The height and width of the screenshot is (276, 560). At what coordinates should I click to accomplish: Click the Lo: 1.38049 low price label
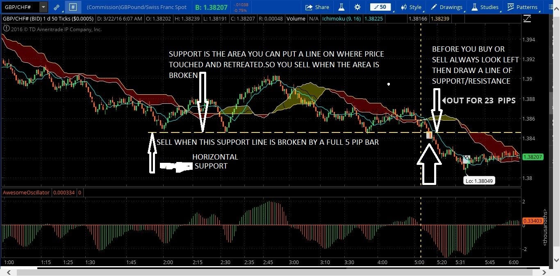[x=480, y=180]
